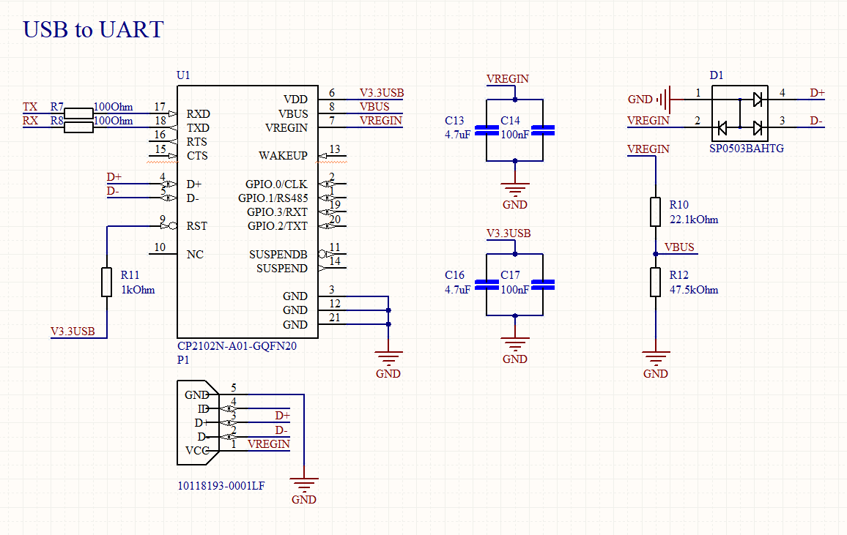
Task: Click the V3.3USB net label above C17
Action: (x=508, y=233)
